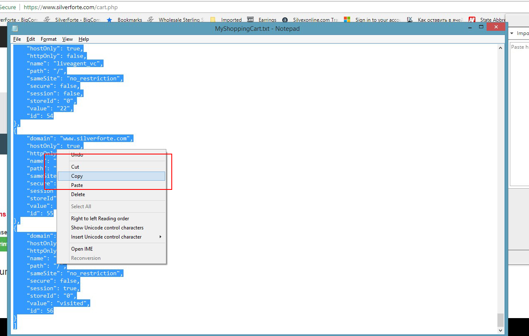Click the line "session": false
This screenshot has width=529, height=336.
click(x=55, y=94)
